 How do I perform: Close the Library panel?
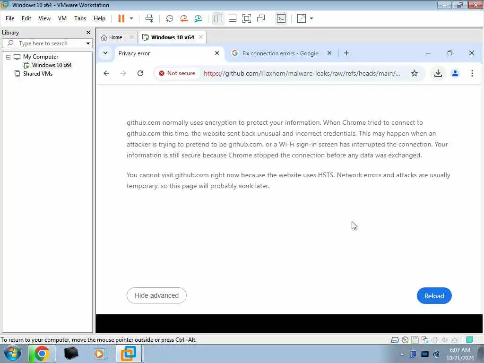88,33
